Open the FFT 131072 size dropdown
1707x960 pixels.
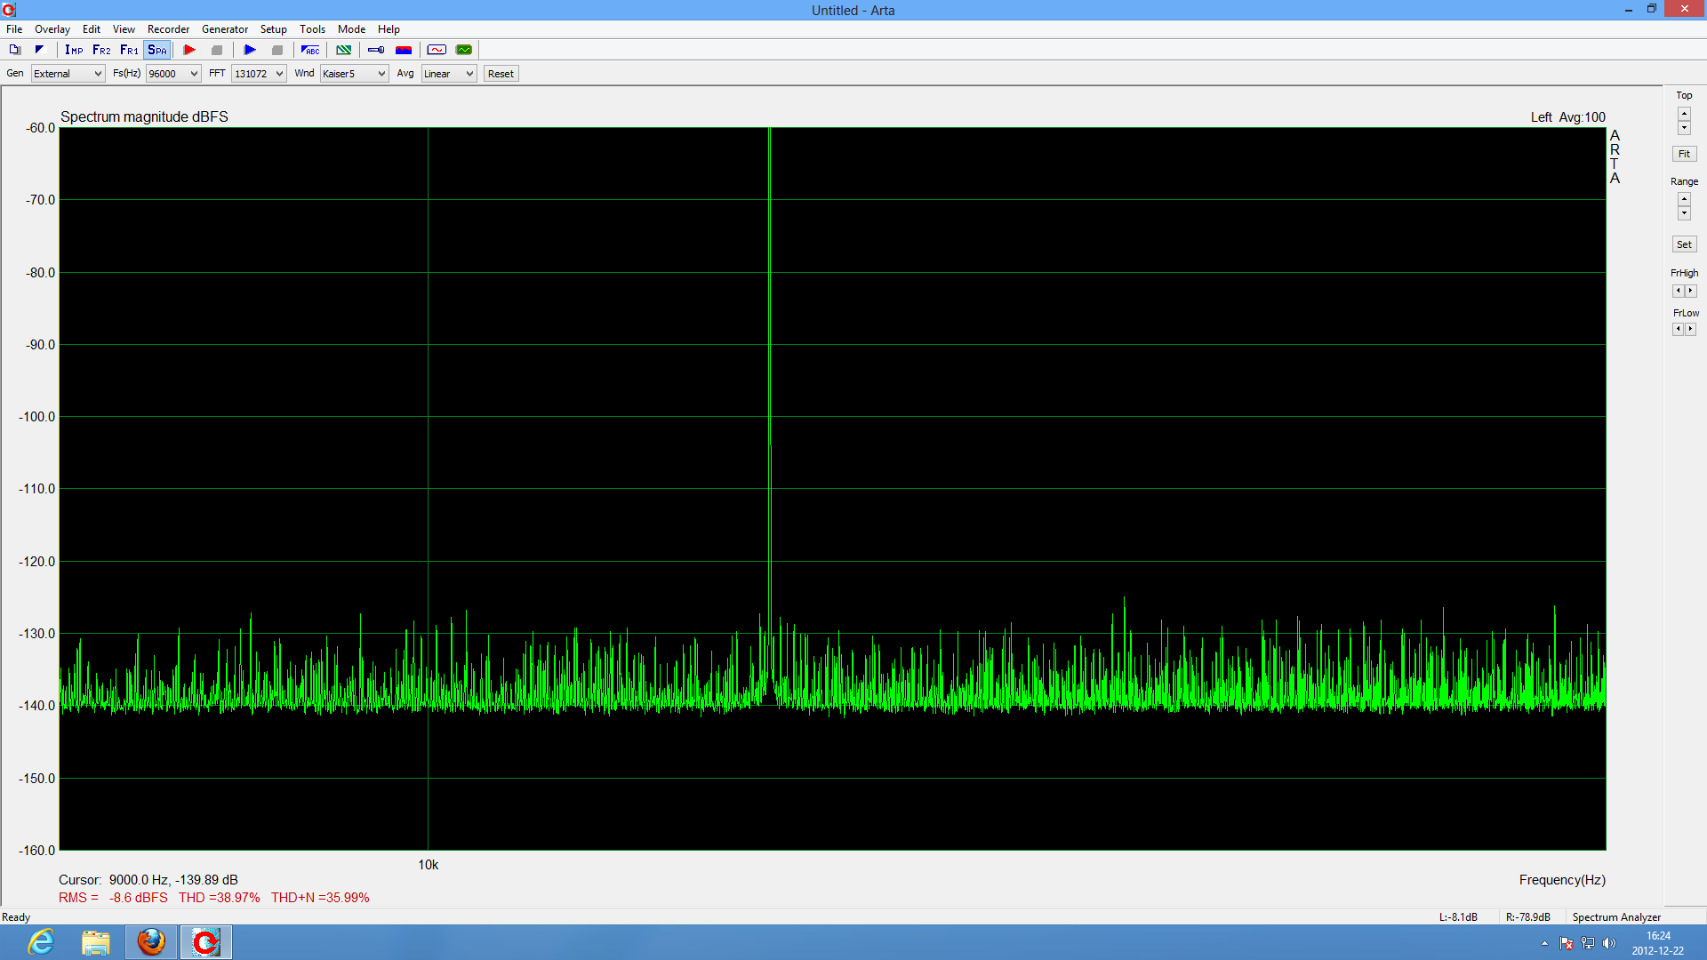click(259, 74)
